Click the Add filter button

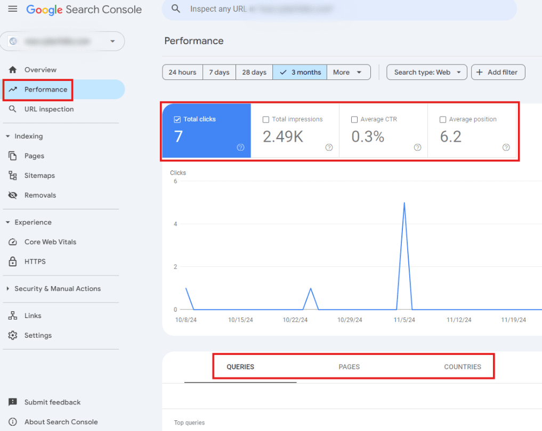tap(498, 72)
